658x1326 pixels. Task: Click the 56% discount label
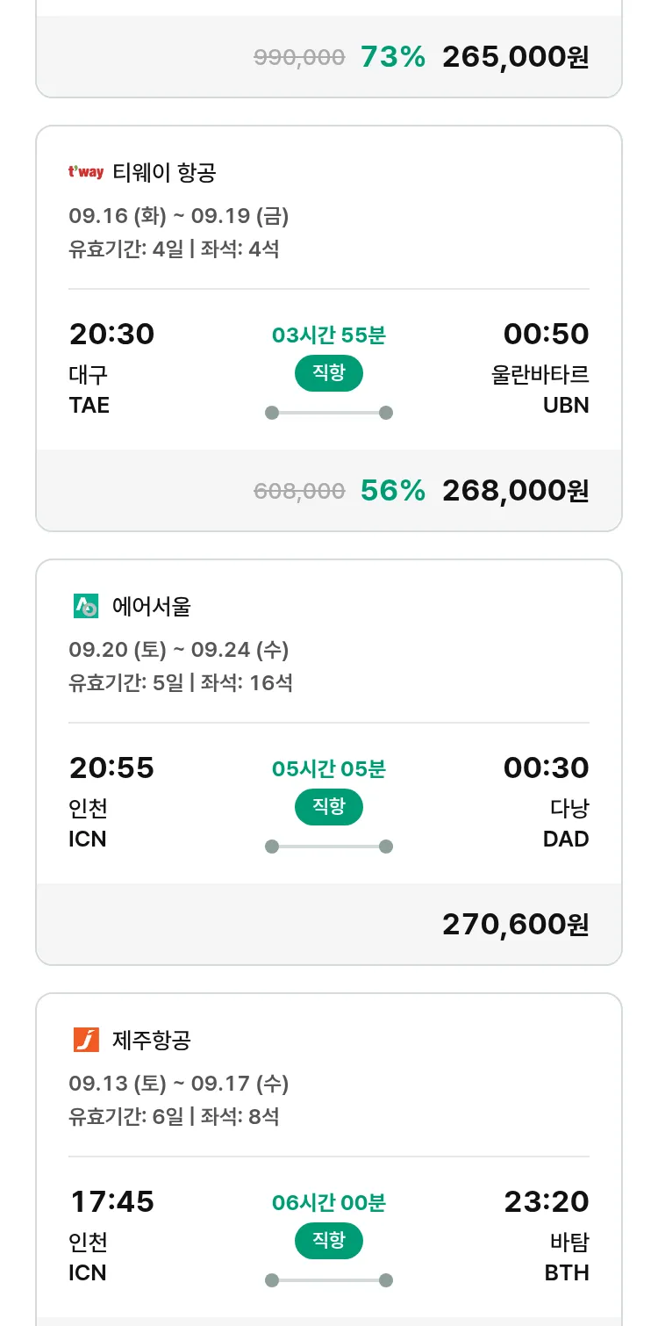pos(392,491)
